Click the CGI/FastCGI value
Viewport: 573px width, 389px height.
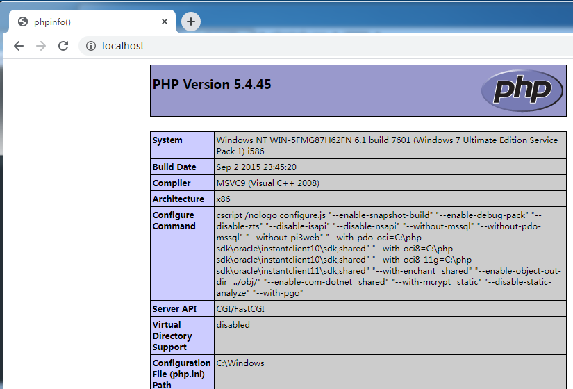[240, 309]
